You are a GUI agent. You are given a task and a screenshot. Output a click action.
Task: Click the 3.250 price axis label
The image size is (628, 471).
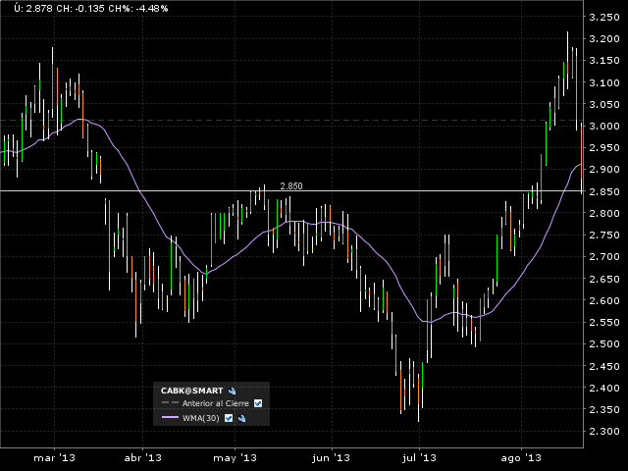604,18
